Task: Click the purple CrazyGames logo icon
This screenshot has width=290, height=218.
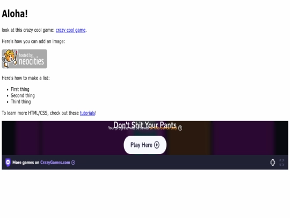Action: click(x=8, y=163)
